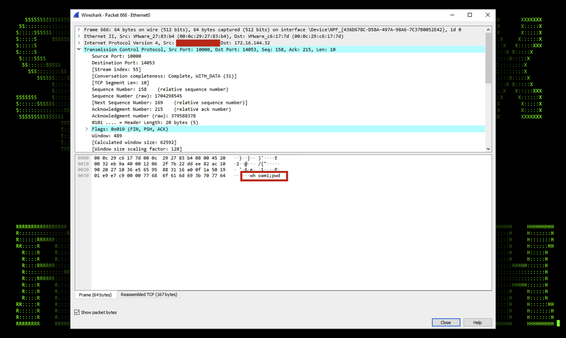Expand the Flags 0x019 entry
The height and width of the screenshot is (338, 566).
click(87, 129)
